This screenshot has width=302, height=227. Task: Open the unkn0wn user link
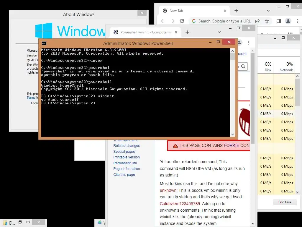[x=168, y=191]
